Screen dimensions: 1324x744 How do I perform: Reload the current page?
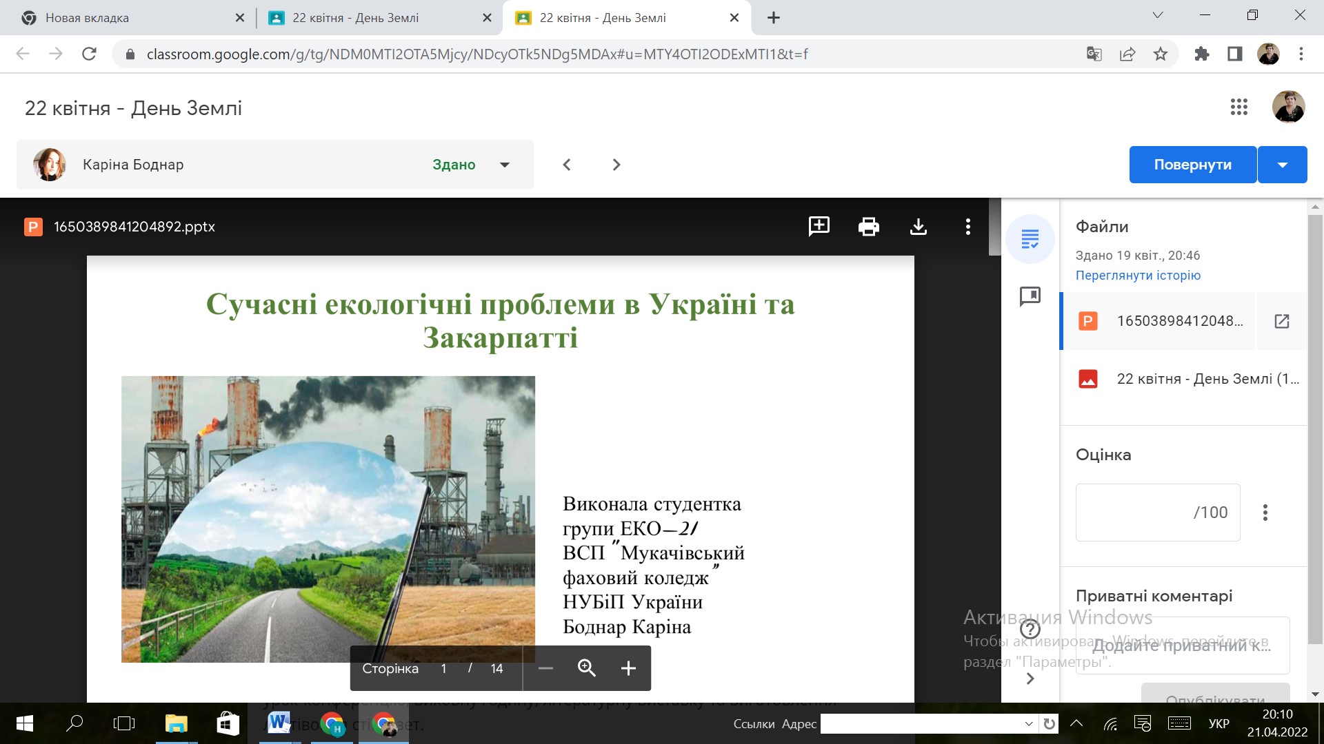(89, 54)
